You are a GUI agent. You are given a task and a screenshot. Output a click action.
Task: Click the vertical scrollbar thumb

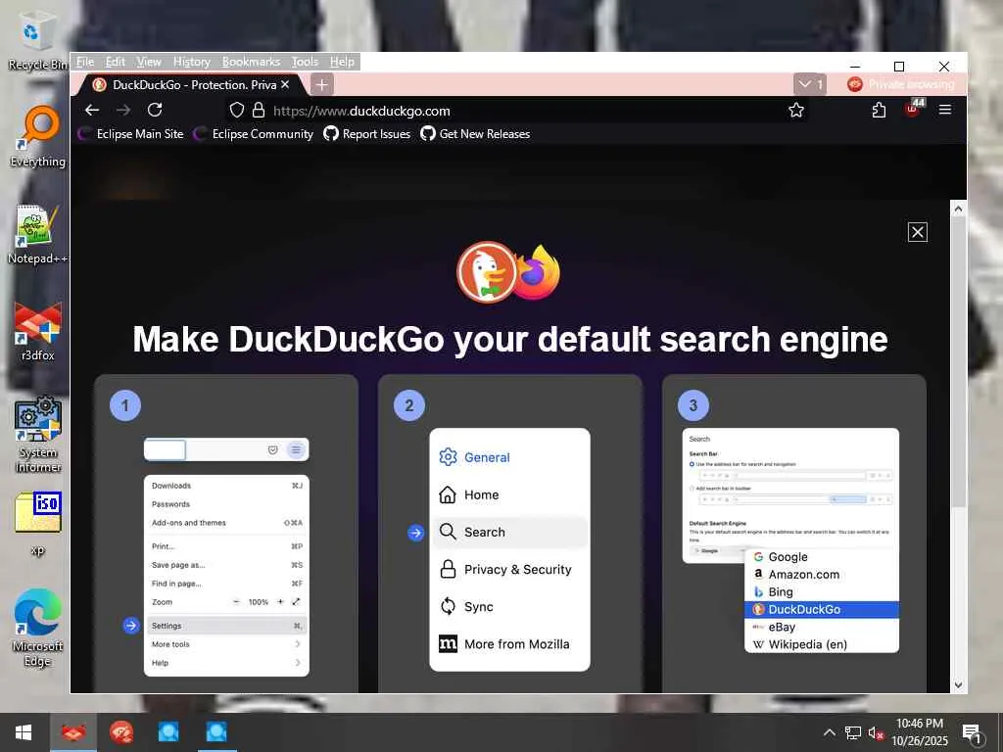pos(958,361)
